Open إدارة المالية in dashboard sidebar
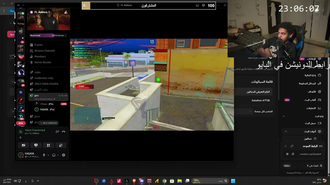 (x=312, y=75)
